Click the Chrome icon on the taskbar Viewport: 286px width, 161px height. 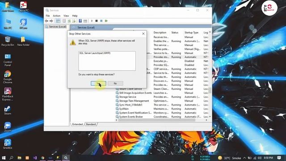point(43,158)
